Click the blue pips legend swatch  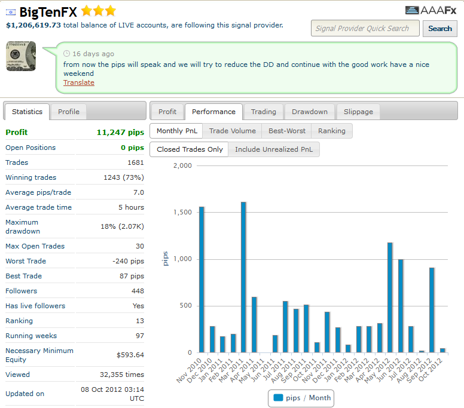coord(278,398)
